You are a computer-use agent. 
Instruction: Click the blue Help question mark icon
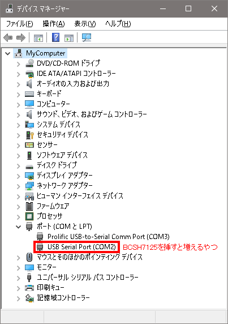pos(55,37)
